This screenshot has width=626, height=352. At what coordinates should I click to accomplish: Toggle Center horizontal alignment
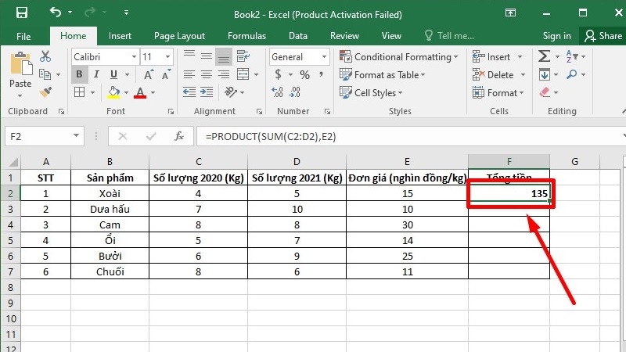207,74
